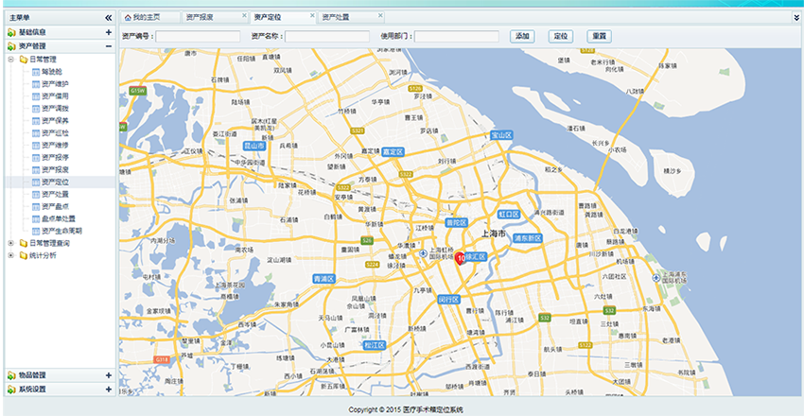Collapse the 资产管理 section with minus
The height and width of the screenshot is (416, 804).
[x=108, y=46]
